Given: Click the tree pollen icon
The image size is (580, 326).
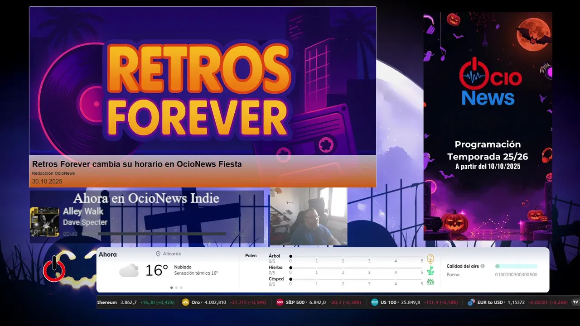Looking at the screenshot, I should pyautogui.click(x=430, y=259).
